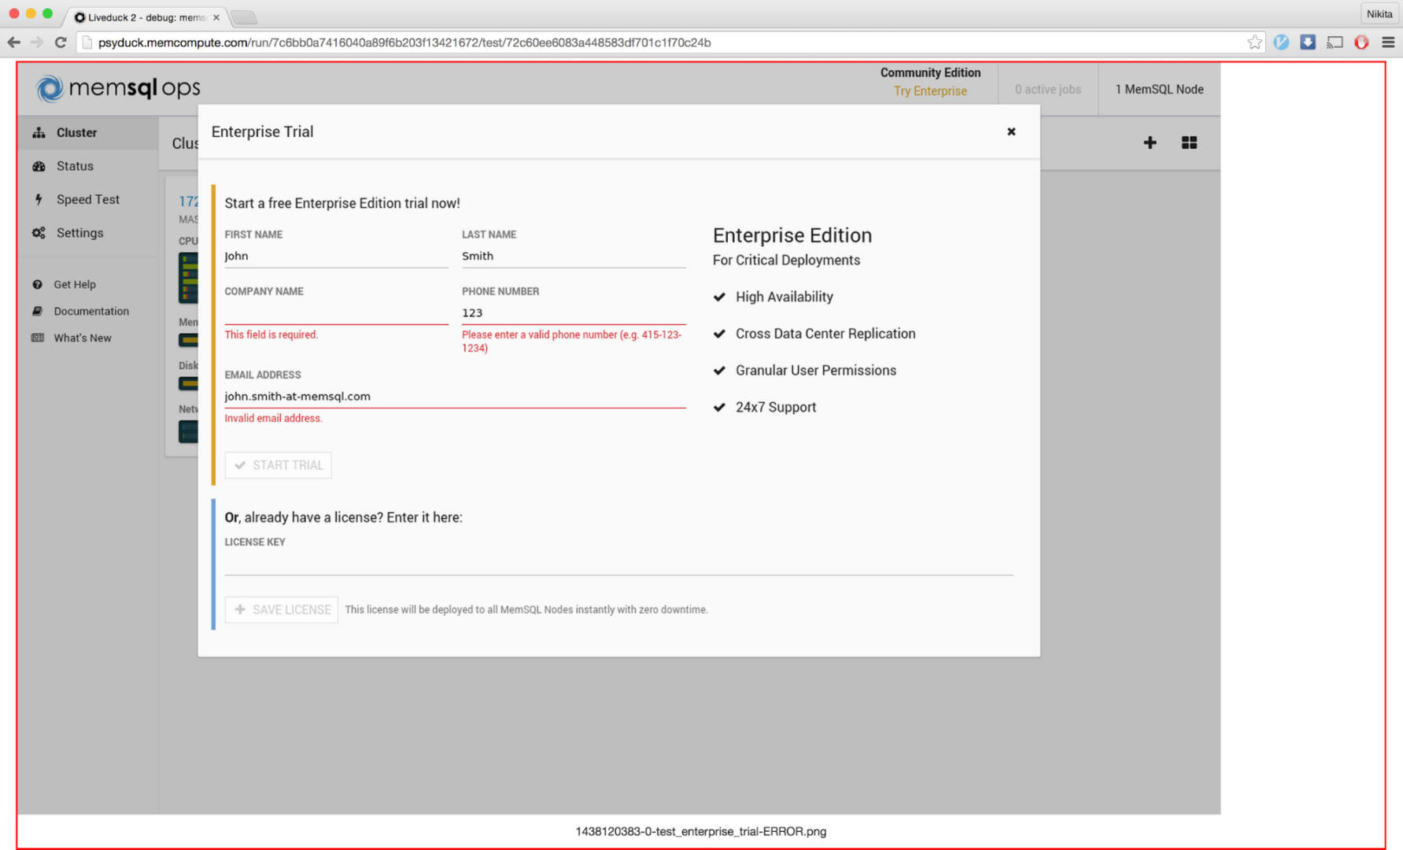
Task: Click the This field is required error
Action: (x=271, y=334)
